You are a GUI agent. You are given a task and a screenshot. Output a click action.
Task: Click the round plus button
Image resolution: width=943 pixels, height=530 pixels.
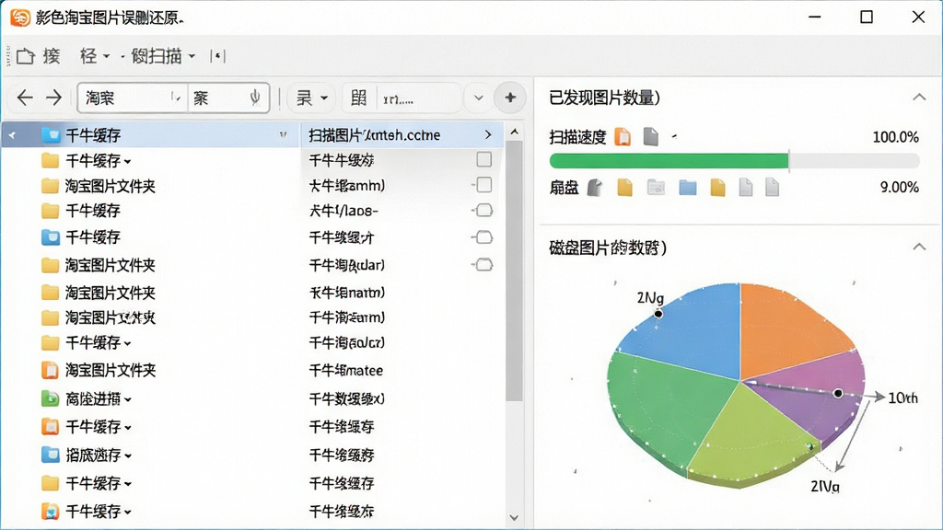(x=510, y=98)
